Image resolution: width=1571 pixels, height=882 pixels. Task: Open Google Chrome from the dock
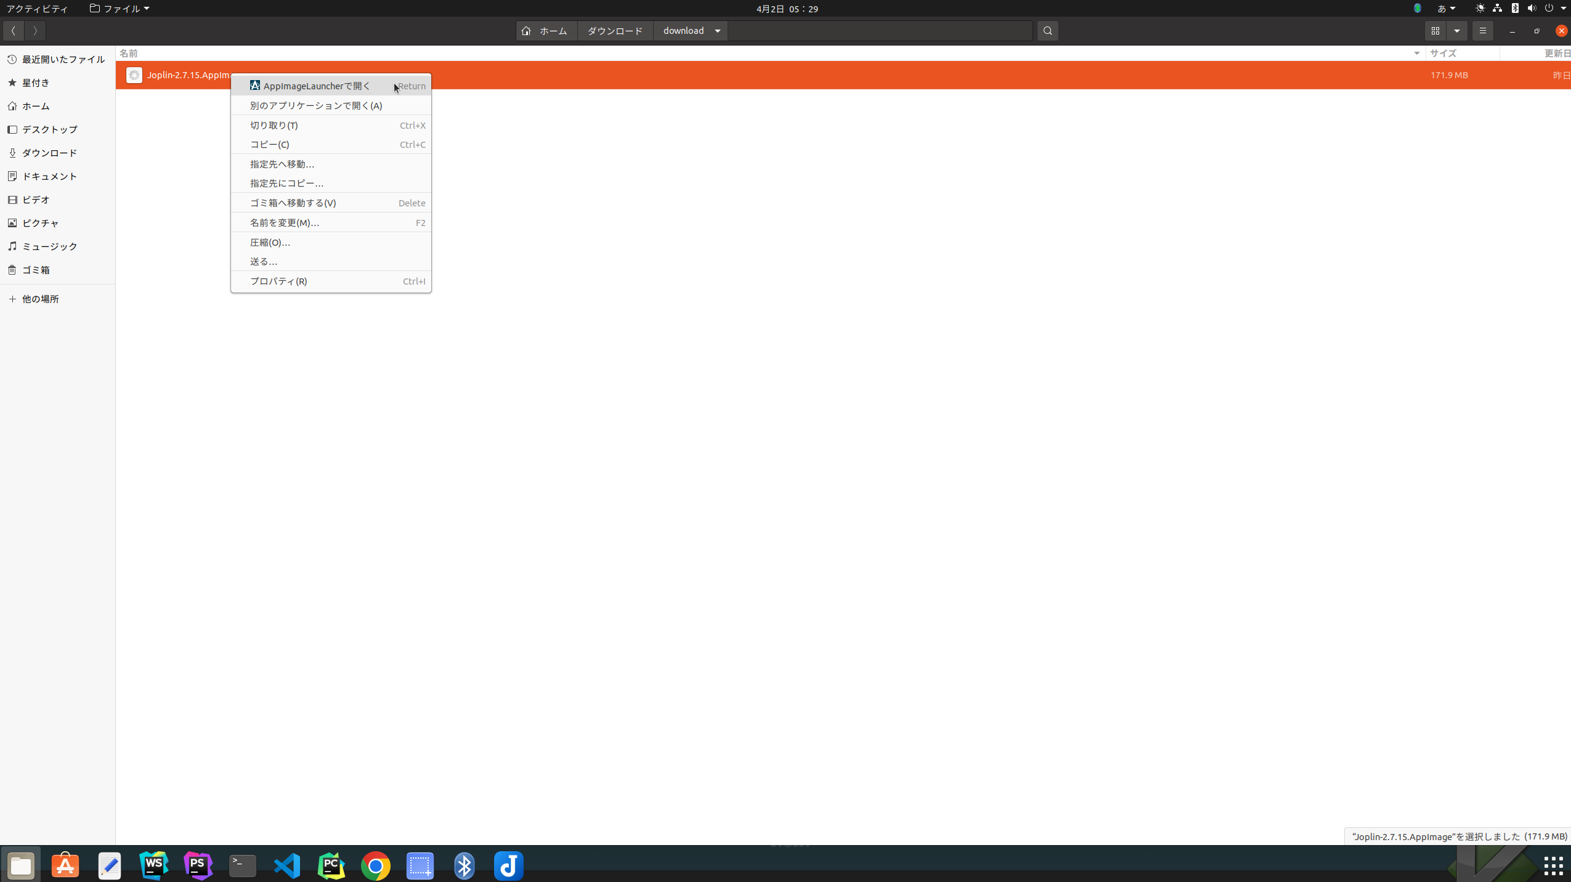(x=375, y=866)
